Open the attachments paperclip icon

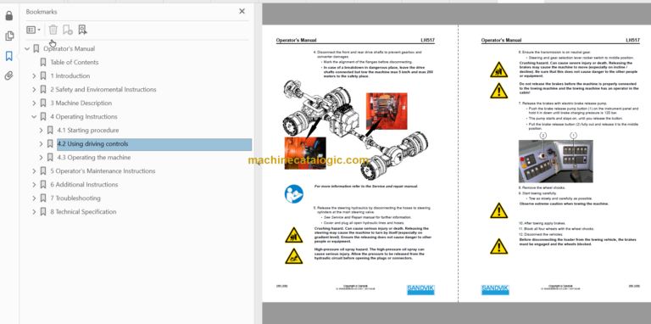coord(9,75)
